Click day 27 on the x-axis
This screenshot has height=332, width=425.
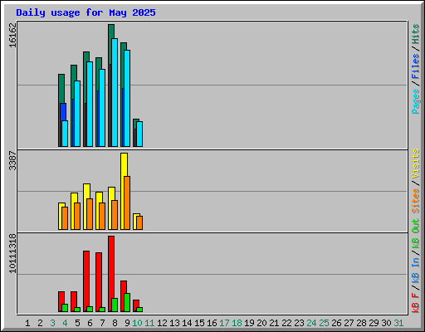click(349, 323)
